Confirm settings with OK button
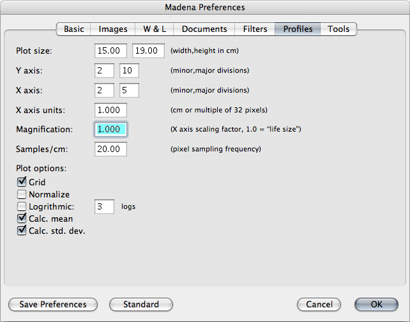 coord(376,305)
